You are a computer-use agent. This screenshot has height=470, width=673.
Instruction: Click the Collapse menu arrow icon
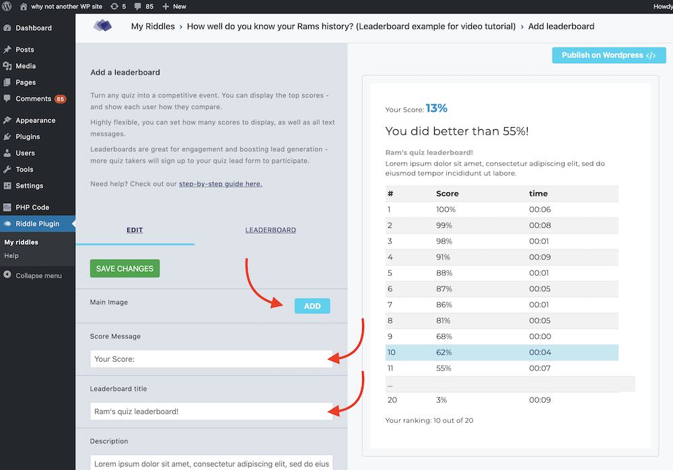[7, 275]
